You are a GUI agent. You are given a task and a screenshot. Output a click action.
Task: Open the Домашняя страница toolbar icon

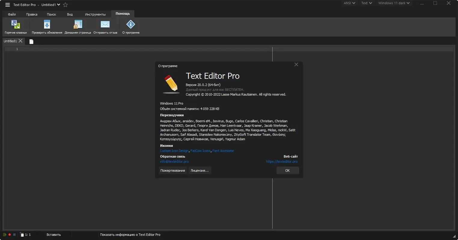tap(78, 24)
